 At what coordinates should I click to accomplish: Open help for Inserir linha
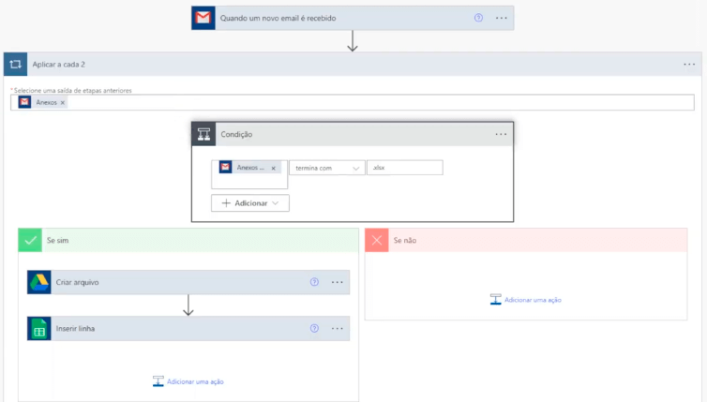(x=314, y=329)
